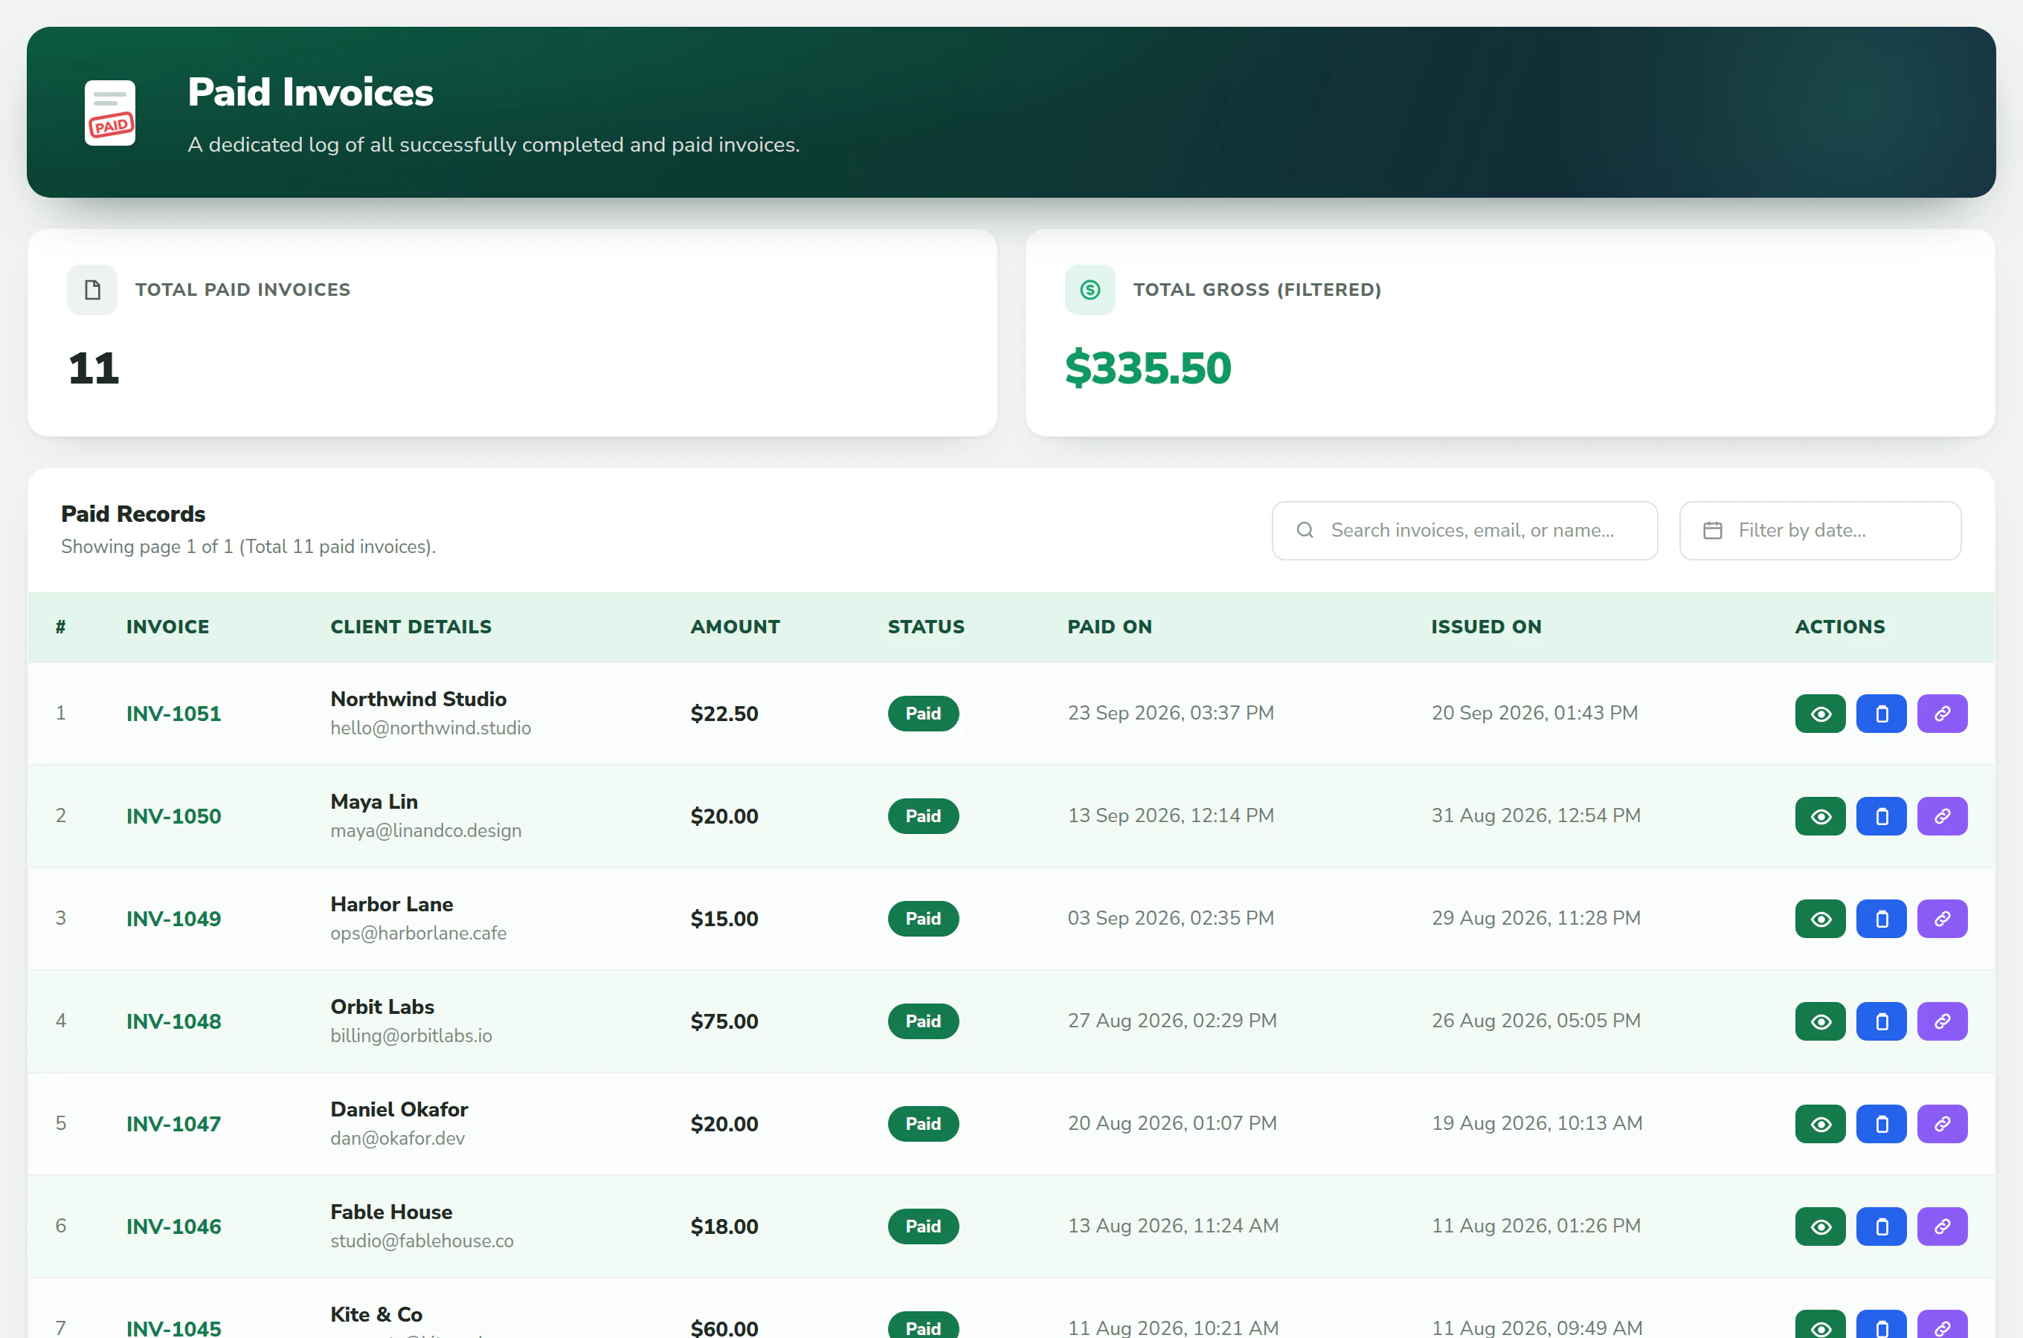This screenshot has width=2023, height=1338.
Task: Open invoice link INV-1048
Action: (x=173, y=1021)
